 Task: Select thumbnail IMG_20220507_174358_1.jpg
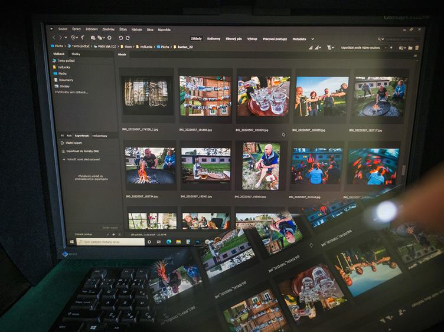(147, 96)
